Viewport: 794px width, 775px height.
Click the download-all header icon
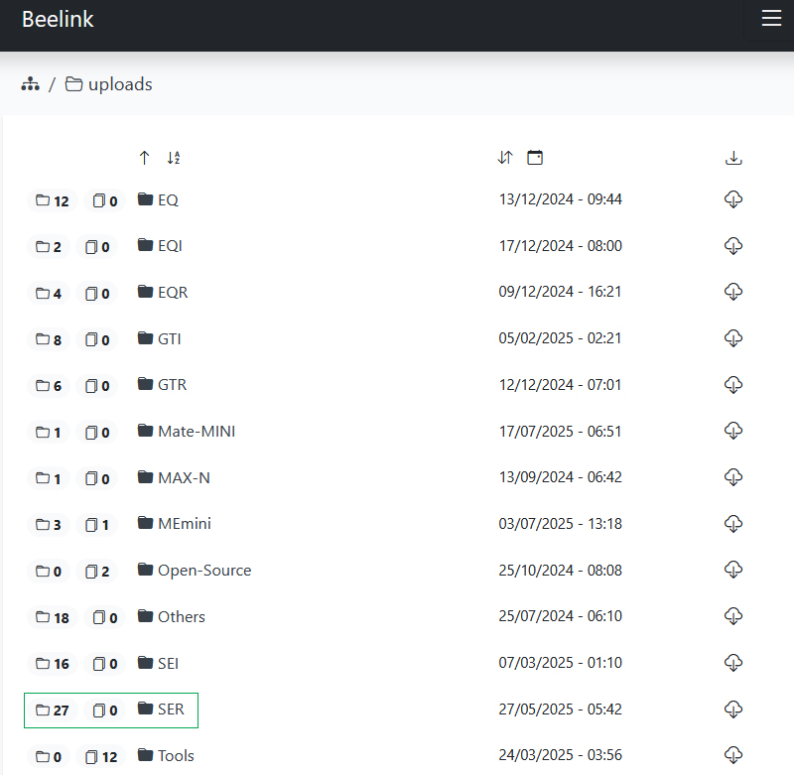pos(733,158)
